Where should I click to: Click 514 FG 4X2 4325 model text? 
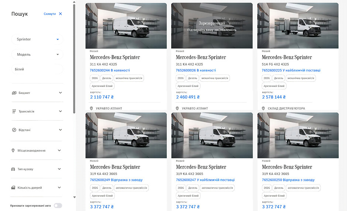(275, 64)
